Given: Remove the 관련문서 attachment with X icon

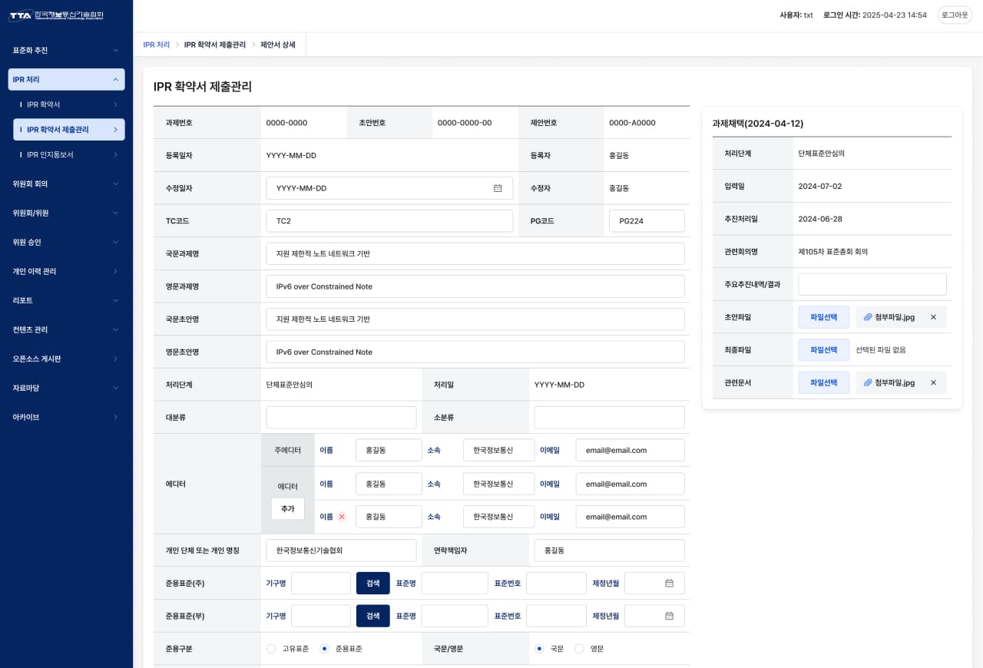Looking at the screenshot, I should click(x=933, y=382).
